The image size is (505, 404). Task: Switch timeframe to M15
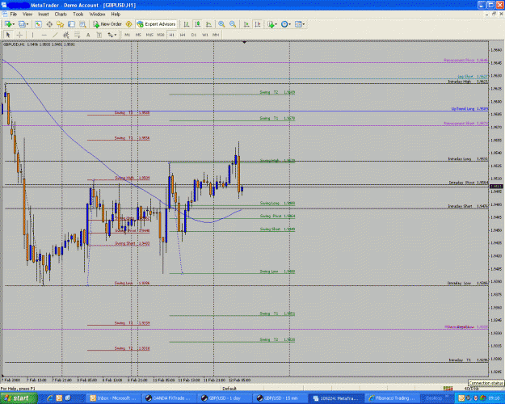point(149,35)
